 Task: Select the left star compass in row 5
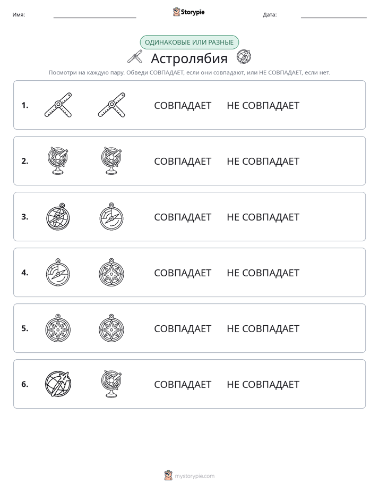coord(58,328)
